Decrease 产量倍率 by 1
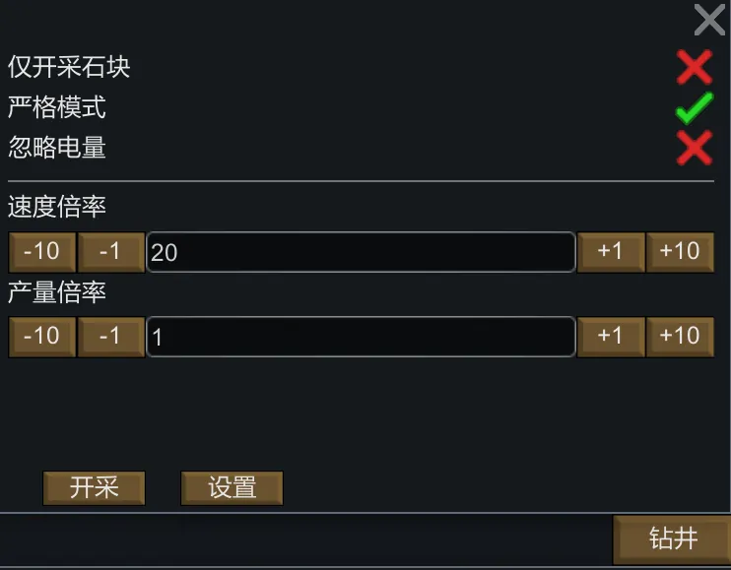This screenshot has width=731, height=570. click(x=111, y=337)
